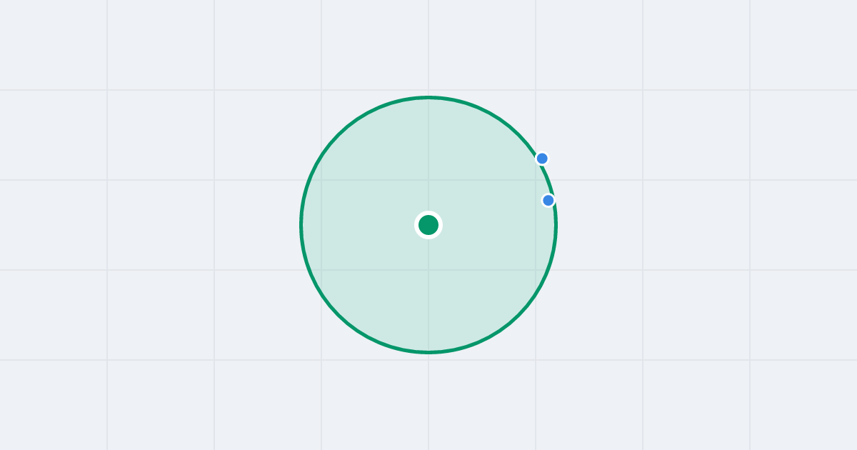Select the lower blue handle on the circle edge

(548, 200)
